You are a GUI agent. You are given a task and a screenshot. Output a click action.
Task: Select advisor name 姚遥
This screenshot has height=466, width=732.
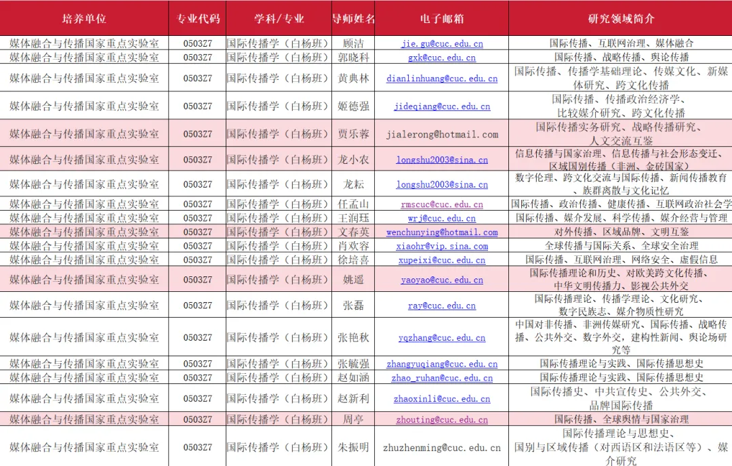tap(353, 280)
